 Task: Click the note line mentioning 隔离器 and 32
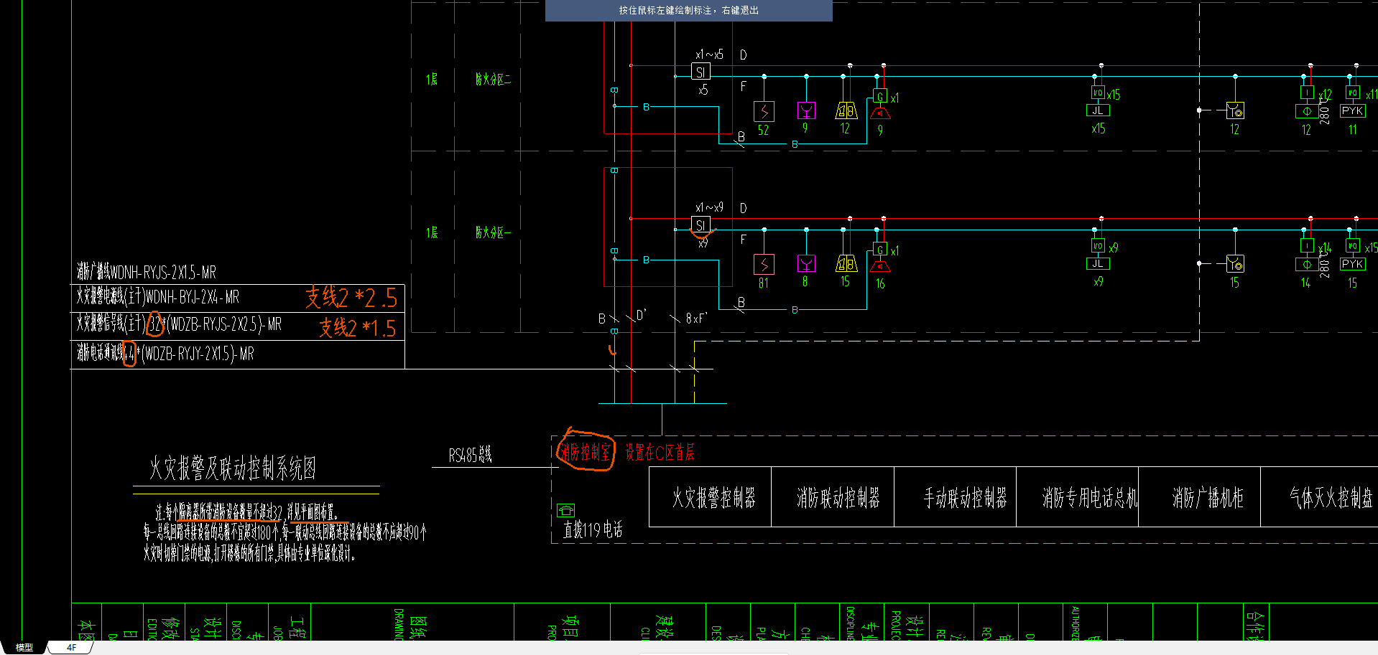coord(246,512)
